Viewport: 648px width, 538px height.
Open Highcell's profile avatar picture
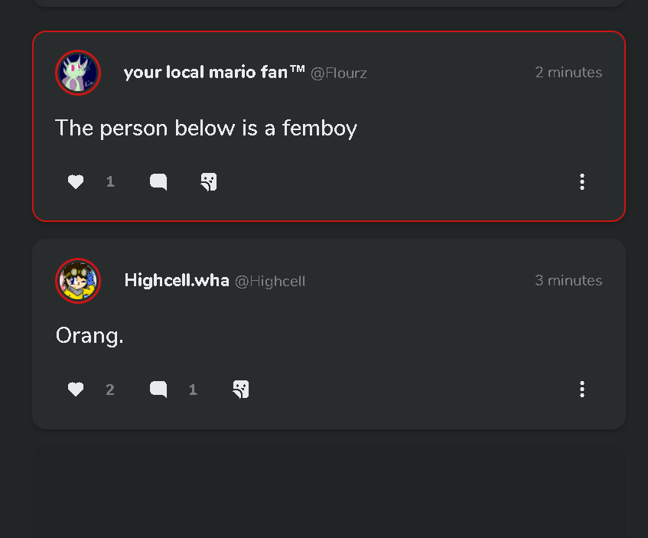(x=78, y=281)
